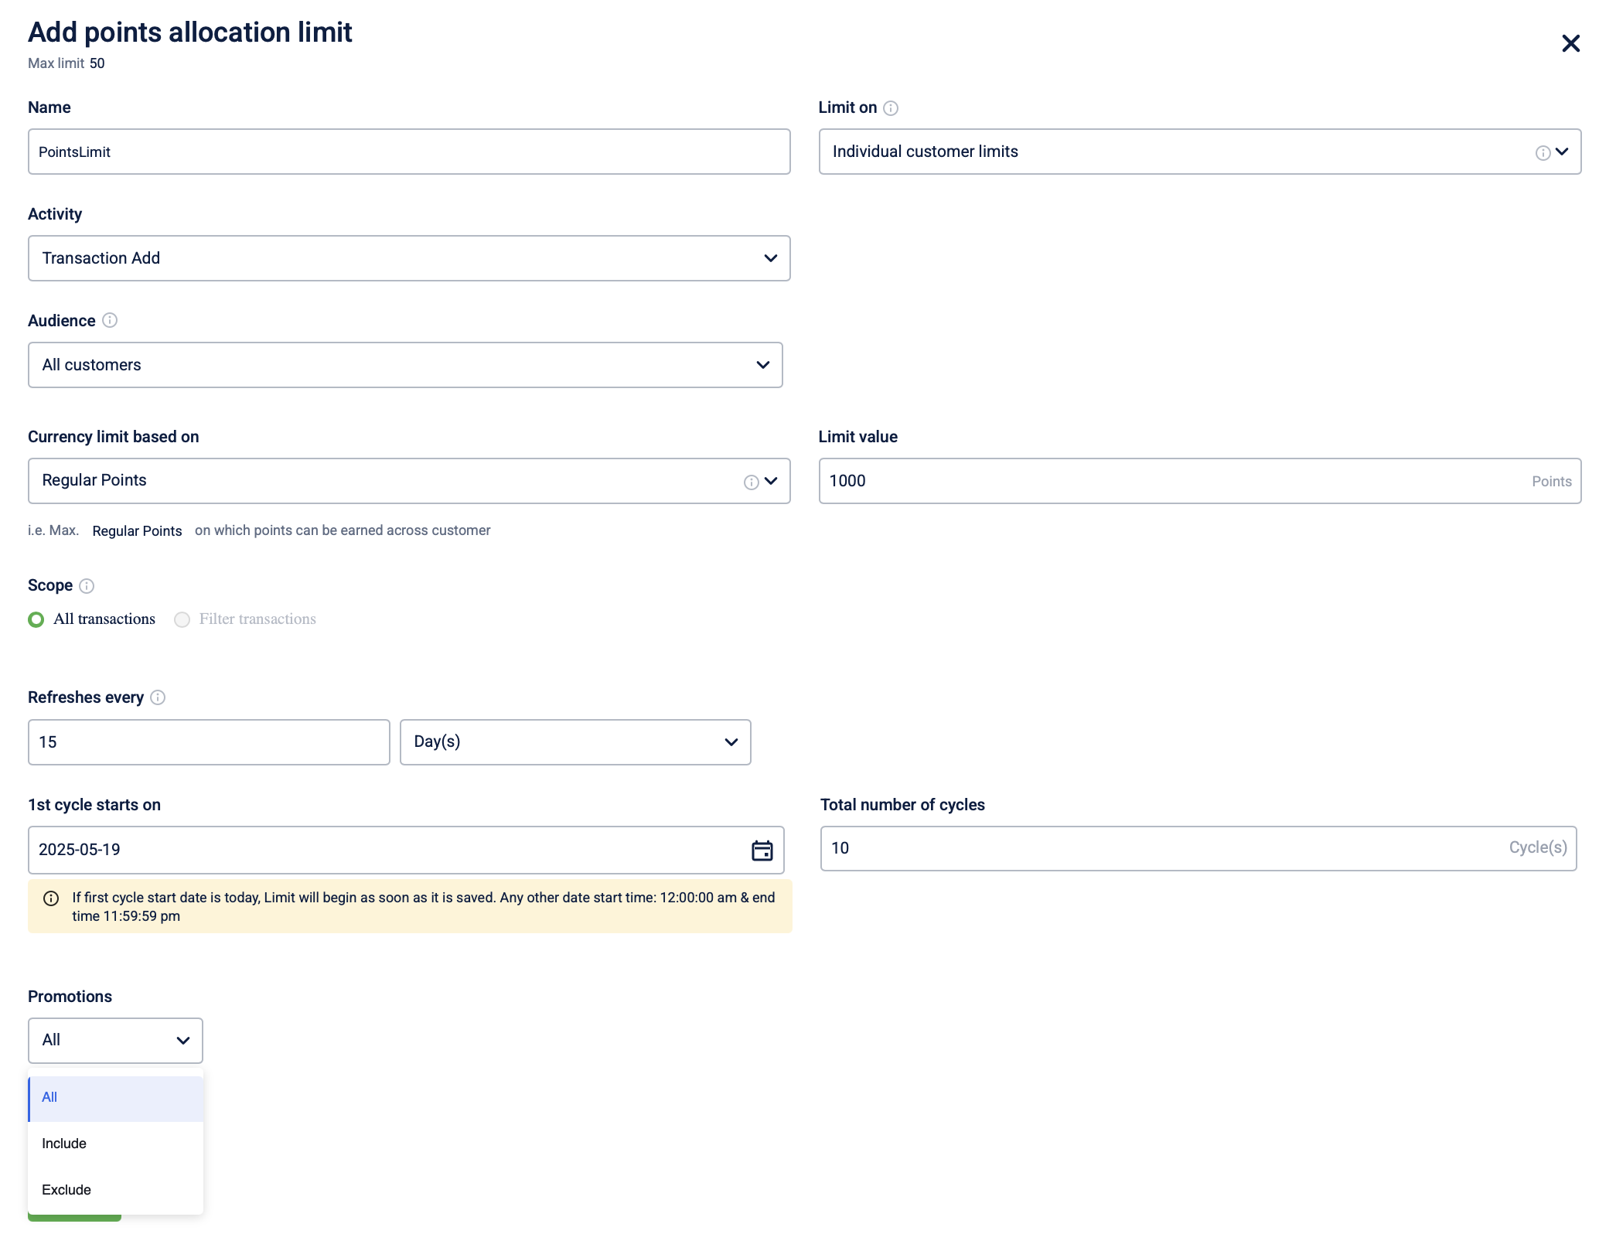Click the Total number of cycles field
The image size is (1616, 1234).
coord(1160,848)
